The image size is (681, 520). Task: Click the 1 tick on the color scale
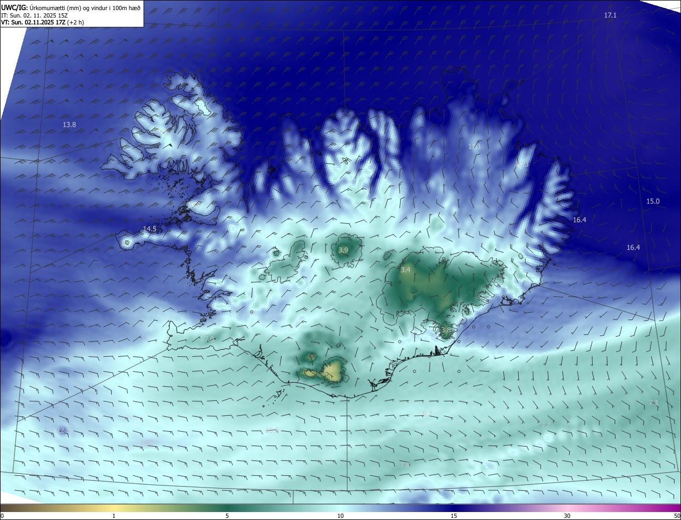(x=114, y=516)
